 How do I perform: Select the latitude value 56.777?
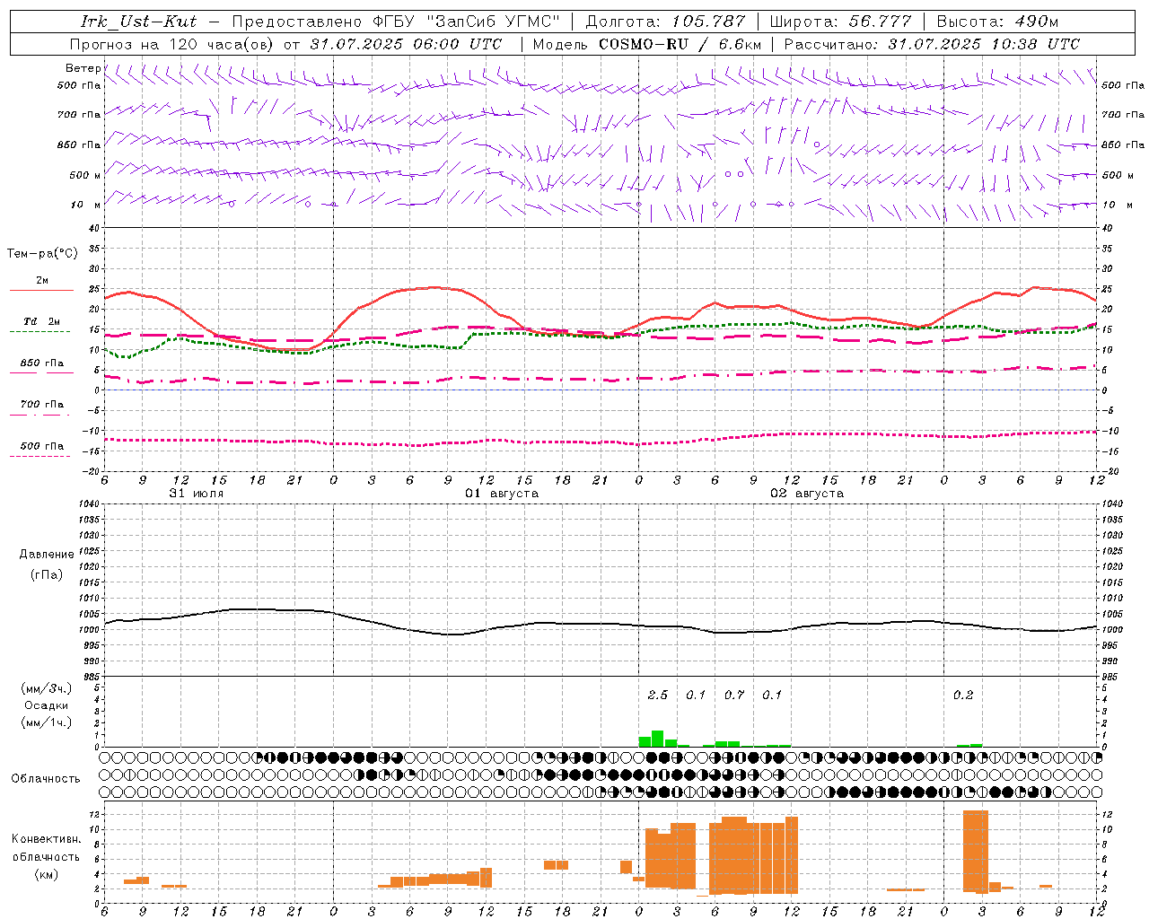[881, 22]
